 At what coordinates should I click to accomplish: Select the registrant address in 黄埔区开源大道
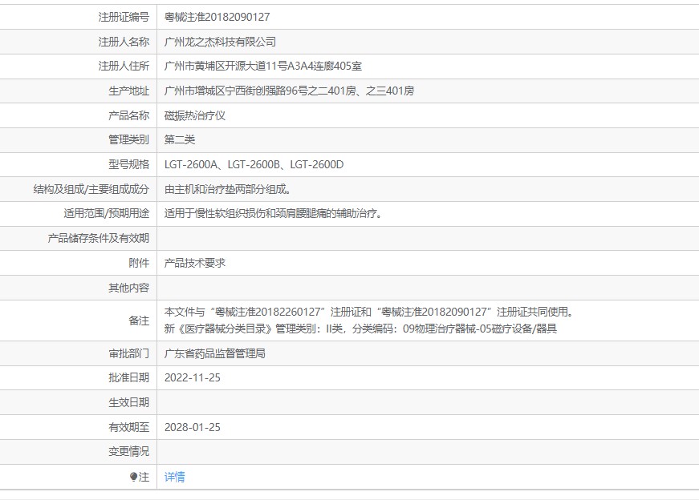coord(263,67)
